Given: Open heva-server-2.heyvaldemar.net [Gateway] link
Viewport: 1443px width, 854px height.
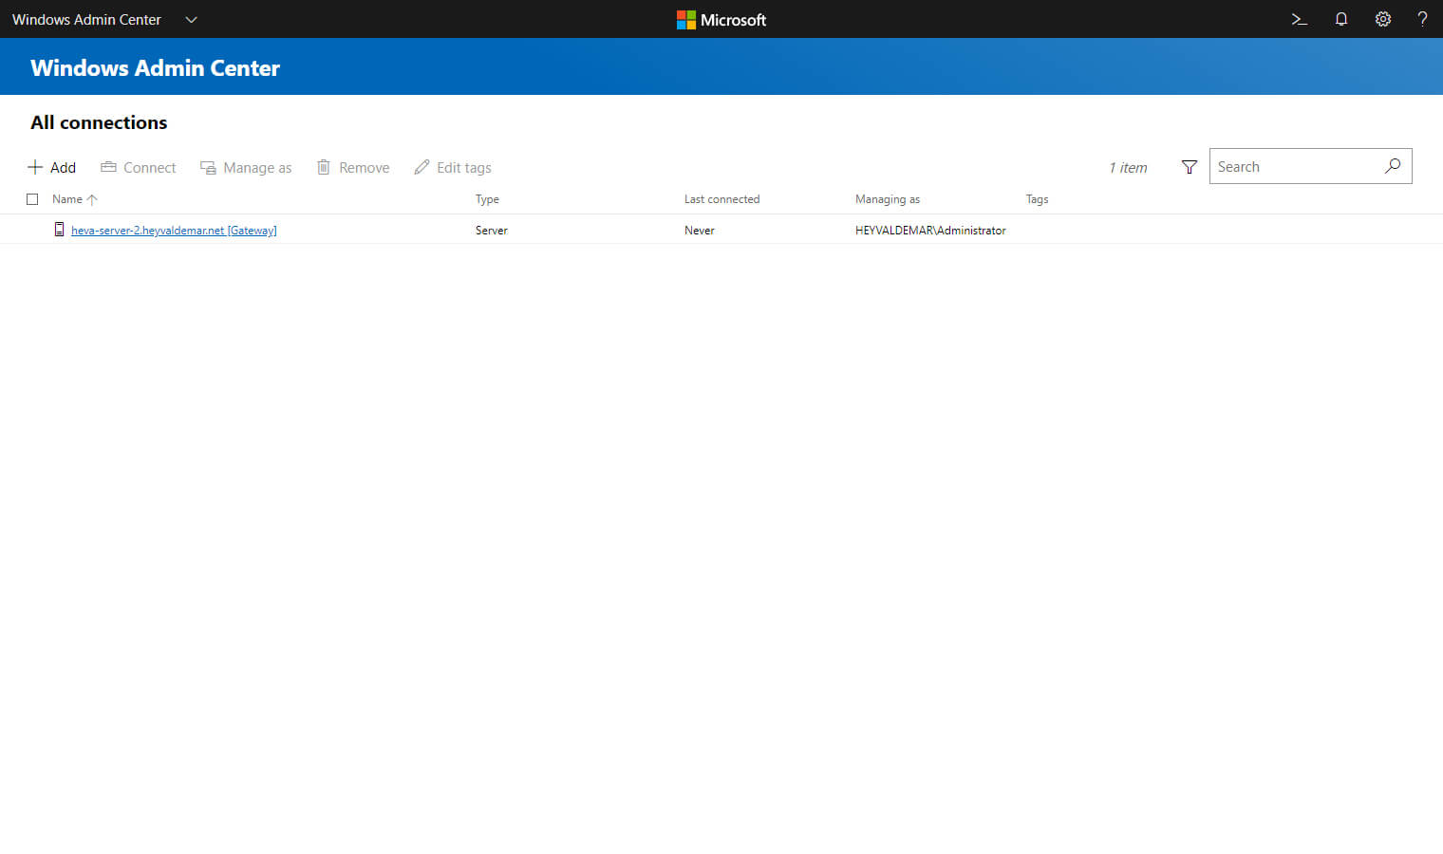Looking at the screenshot, I should (174, 231).
